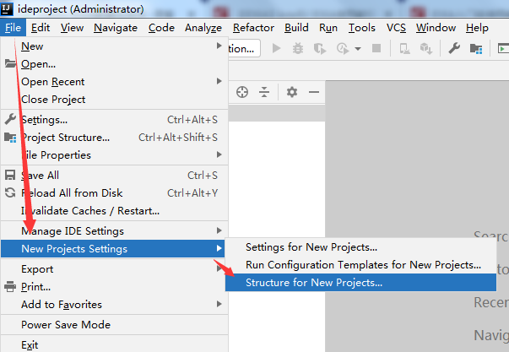Open Project Structure... menu entry

coord(114,138)
